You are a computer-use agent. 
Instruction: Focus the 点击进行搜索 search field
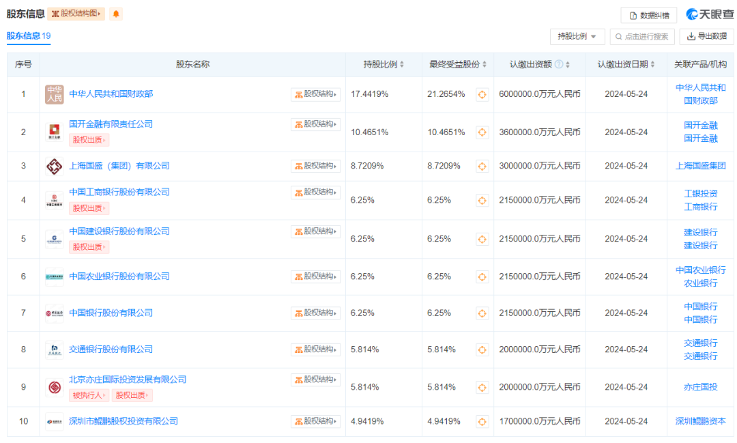coord(642,36)
